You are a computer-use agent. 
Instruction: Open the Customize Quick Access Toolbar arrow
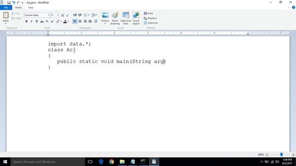(x=22, y=3)
